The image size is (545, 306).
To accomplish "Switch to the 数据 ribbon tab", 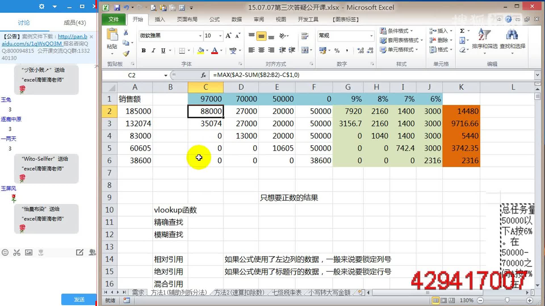I will [x=236, y=19].
